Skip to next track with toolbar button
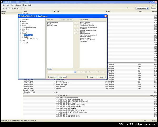The width and height of the screenshot is (158, 127). point(15,8)
